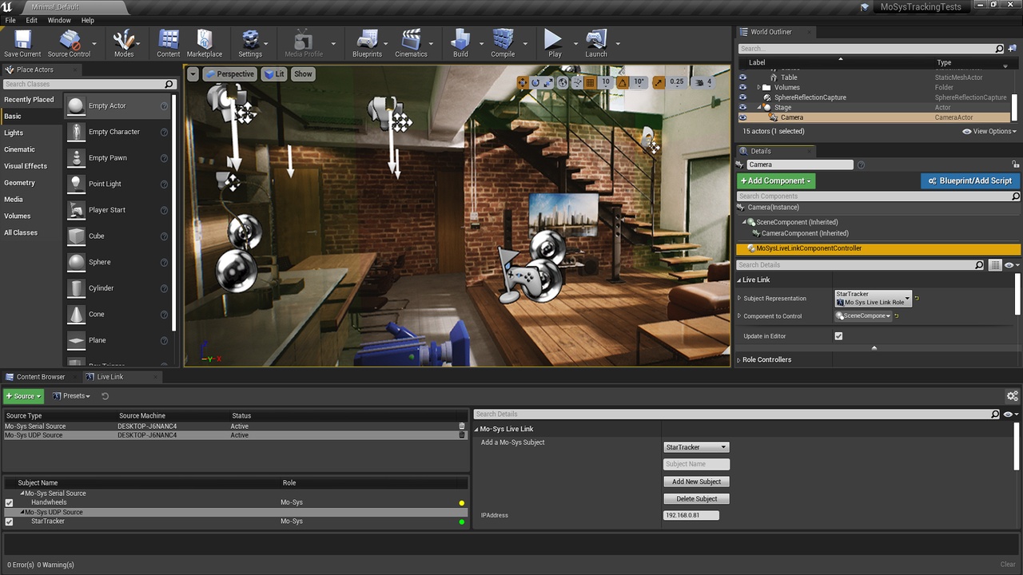Toggle visibility of Camera actor
Image resolution: width=1023 pixels, height=575 pixels.
(742, 117)
